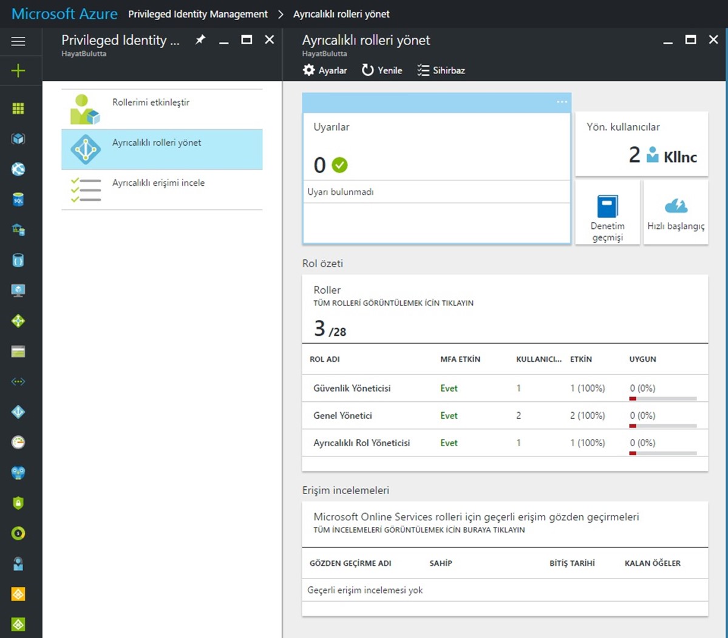This screenshot has height=638, width=728.
Task: Open Azure Active Directory blue diamond sidebar icon
Action: [x=18, y=412]
